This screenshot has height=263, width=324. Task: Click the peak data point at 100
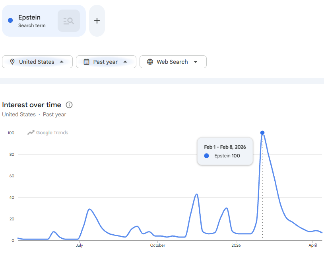262,133
